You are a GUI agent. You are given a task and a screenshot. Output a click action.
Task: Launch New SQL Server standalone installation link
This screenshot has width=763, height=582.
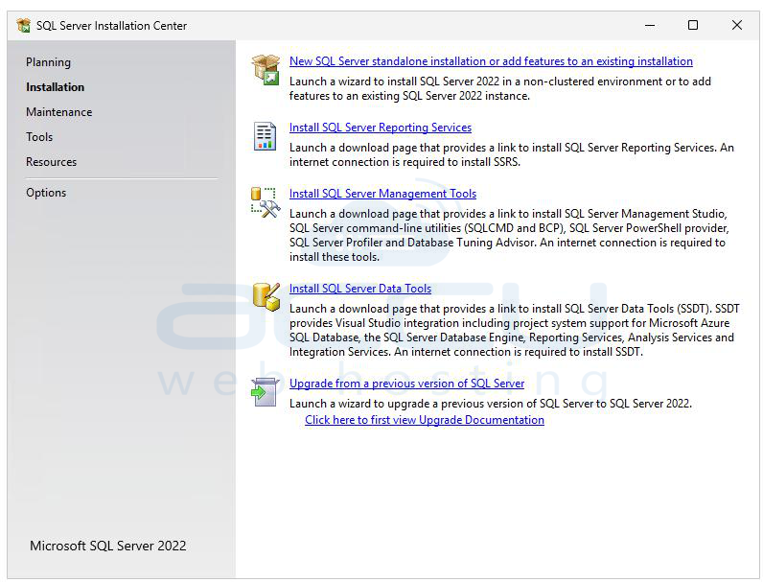tap(491, 61)
